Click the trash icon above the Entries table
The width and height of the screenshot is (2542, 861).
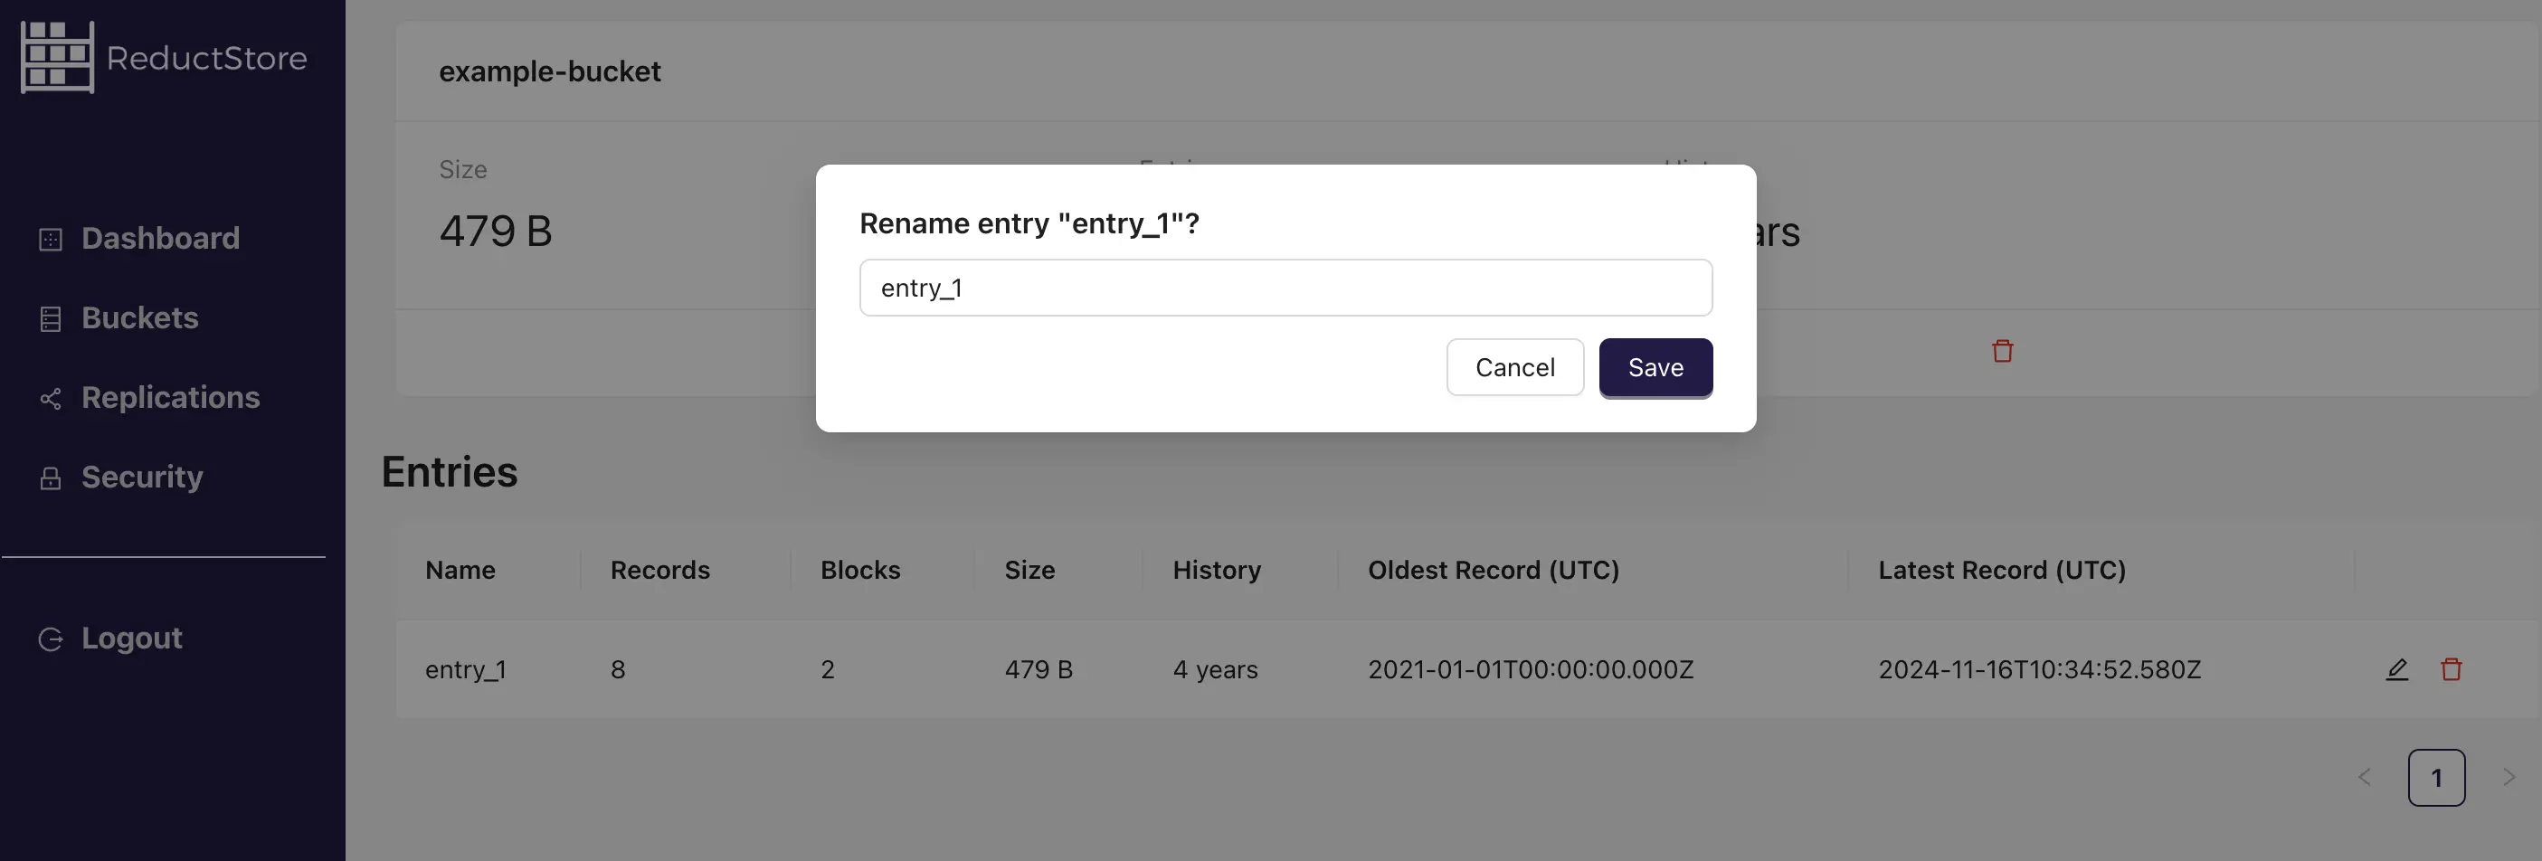tap(2002, 350)
